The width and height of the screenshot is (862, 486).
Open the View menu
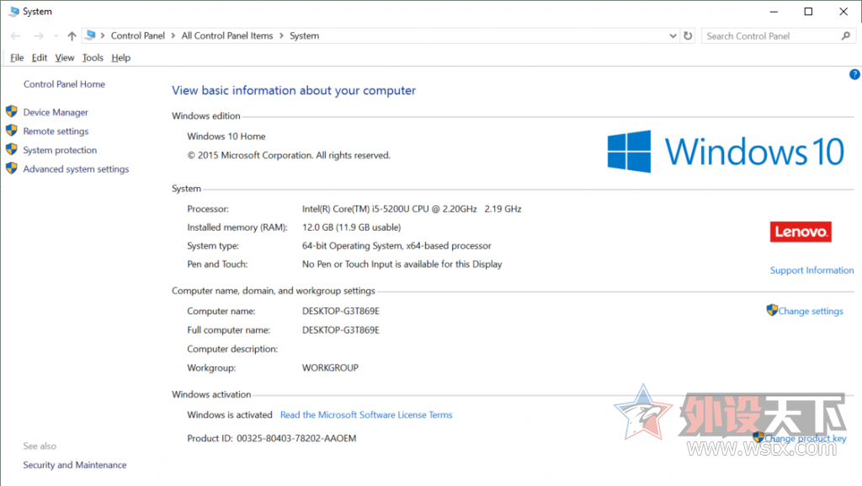click(64, 58)
